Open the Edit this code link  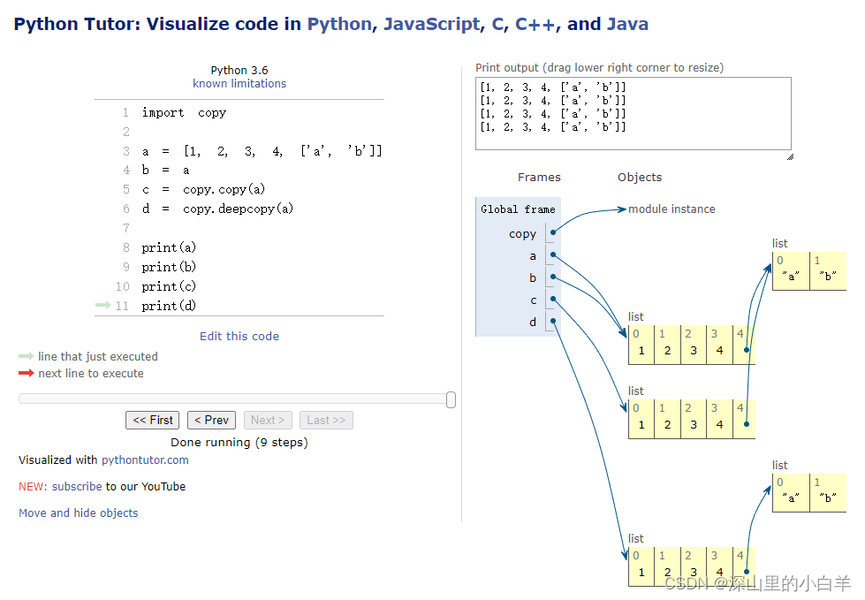tap(239, 336)
